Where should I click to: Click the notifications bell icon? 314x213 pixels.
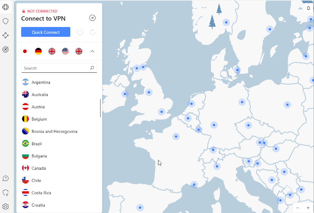pos(308,8)
